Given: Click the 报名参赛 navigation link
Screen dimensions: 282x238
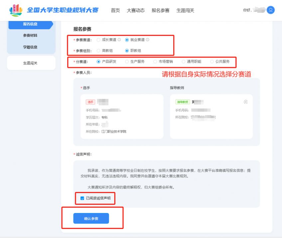Looking at the screenshot, I should point(161,10).
